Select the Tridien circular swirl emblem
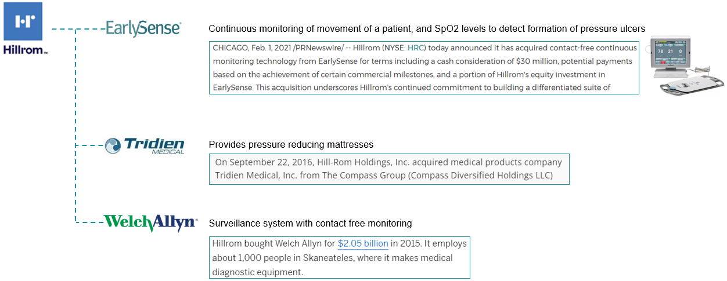The image size is (727, 281). [114, 146]
